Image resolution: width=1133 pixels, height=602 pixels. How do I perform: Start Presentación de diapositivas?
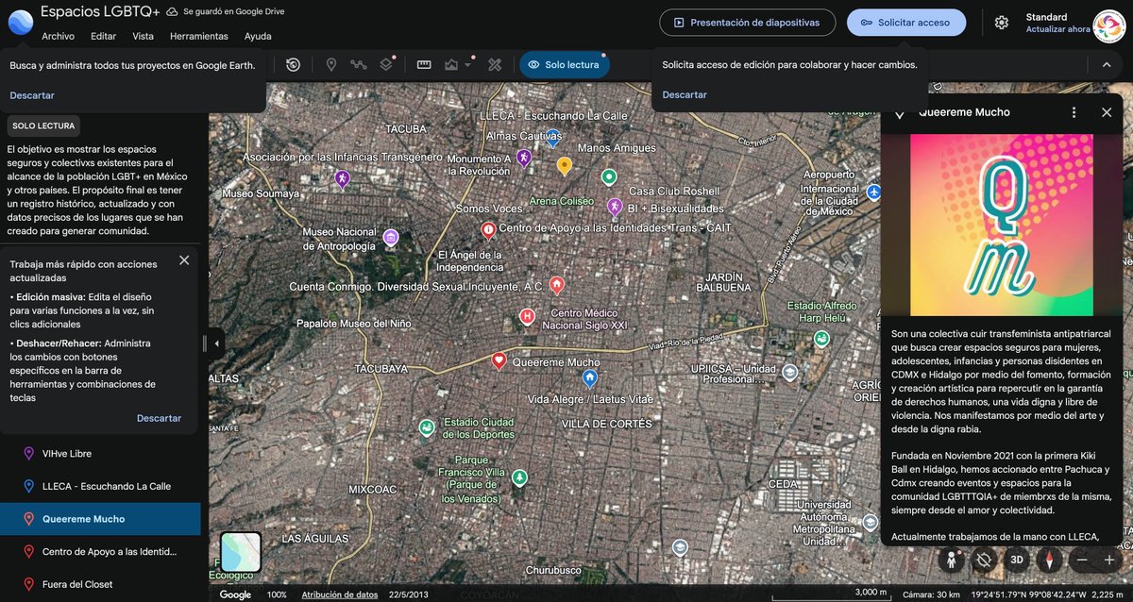click(748, 23)
